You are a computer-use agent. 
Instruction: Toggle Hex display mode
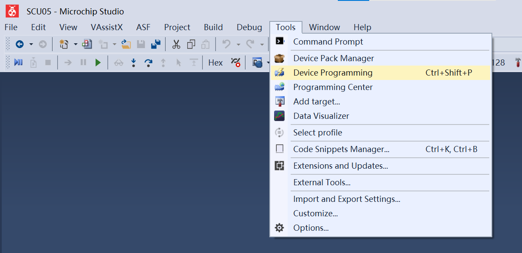point(216,62)
